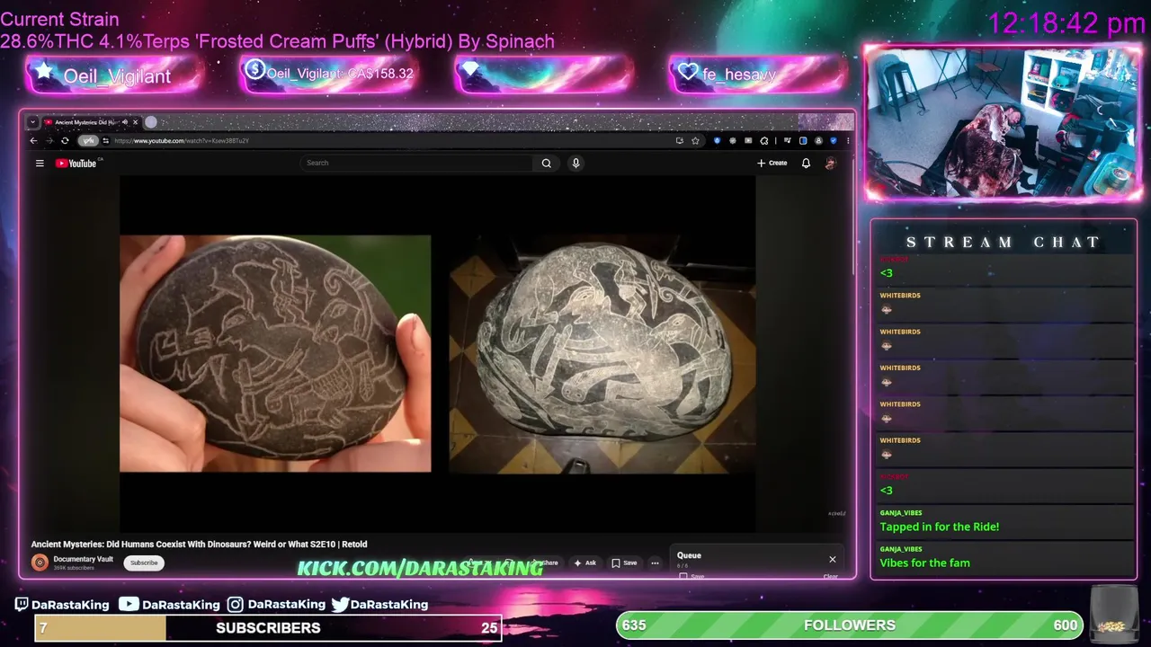
Task: Open the browser three-dot menu
Action: [x=848, y=140]
